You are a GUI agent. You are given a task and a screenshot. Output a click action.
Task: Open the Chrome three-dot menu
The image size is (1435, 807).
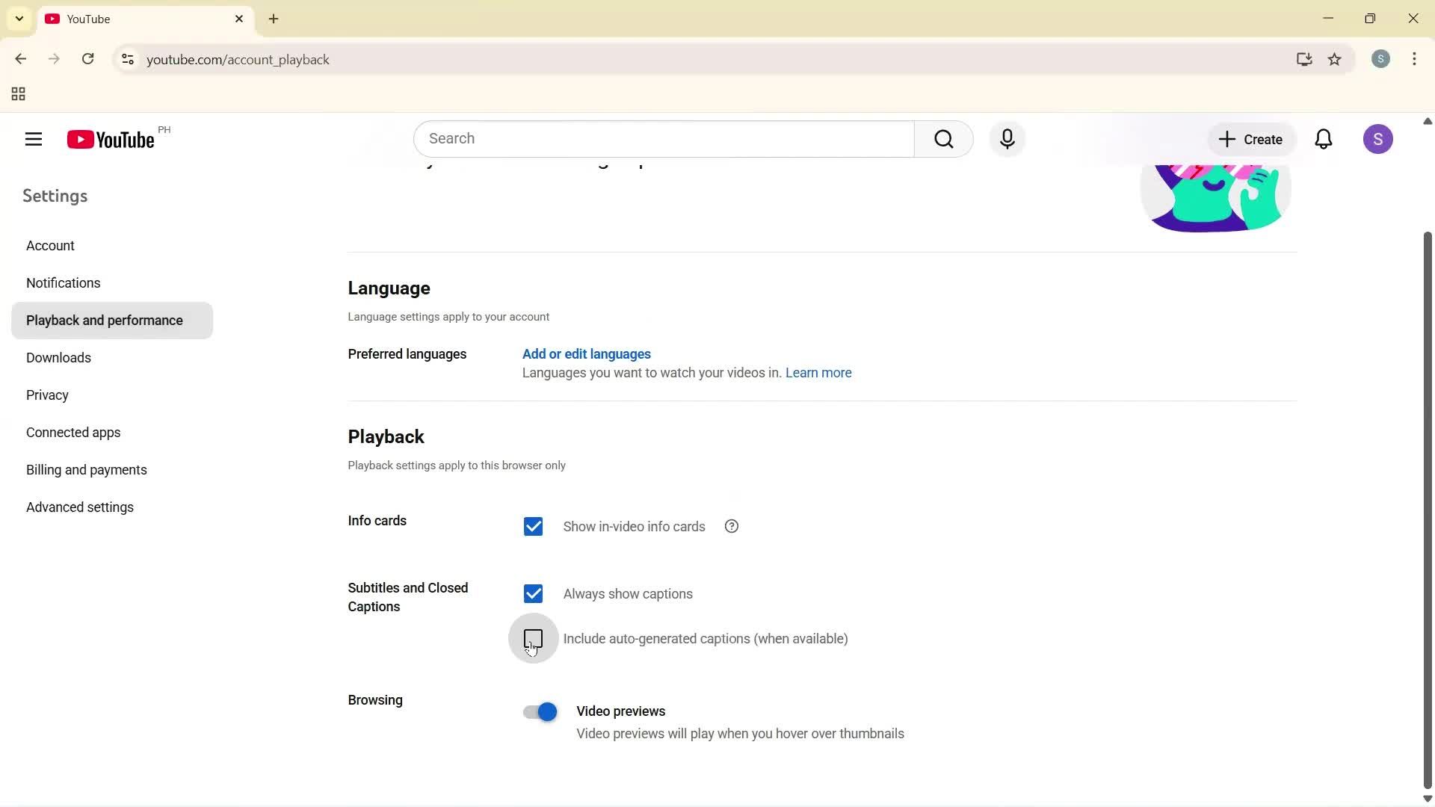click(x=1415, y=59)
